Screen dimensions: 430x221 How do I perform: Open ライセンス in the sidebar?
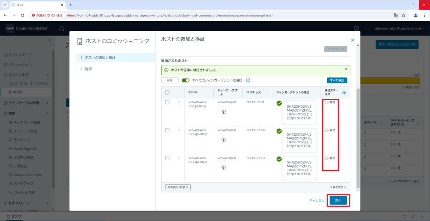click(19, 140)
